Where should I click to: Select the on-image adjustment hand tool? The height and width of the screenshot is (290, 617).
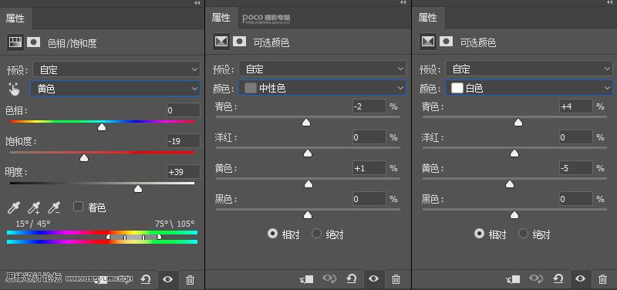(x=15, y=89)
